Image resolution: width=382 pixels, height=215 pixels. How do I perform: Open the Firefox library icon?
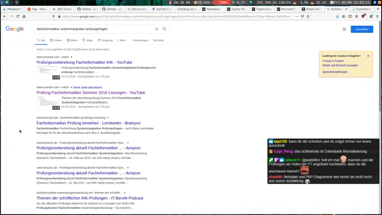coord(344,16)
